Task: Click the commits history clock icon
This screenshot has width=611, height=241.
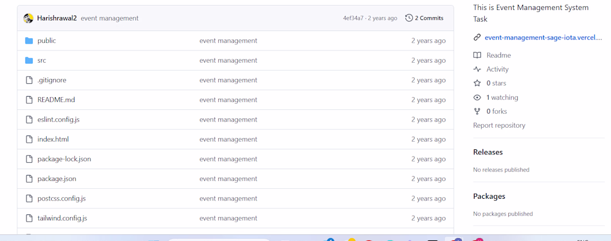Action: pos(409,18)
